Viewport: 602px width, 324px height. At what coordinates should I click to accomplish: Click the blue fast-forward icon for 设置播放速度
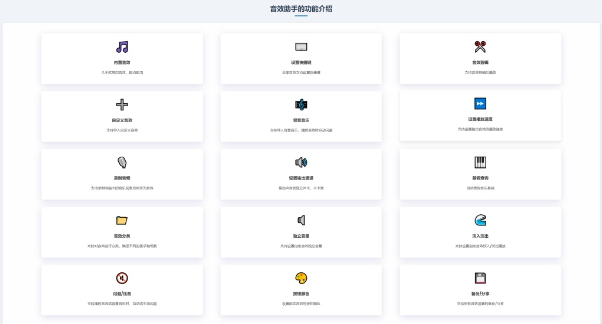480,104
